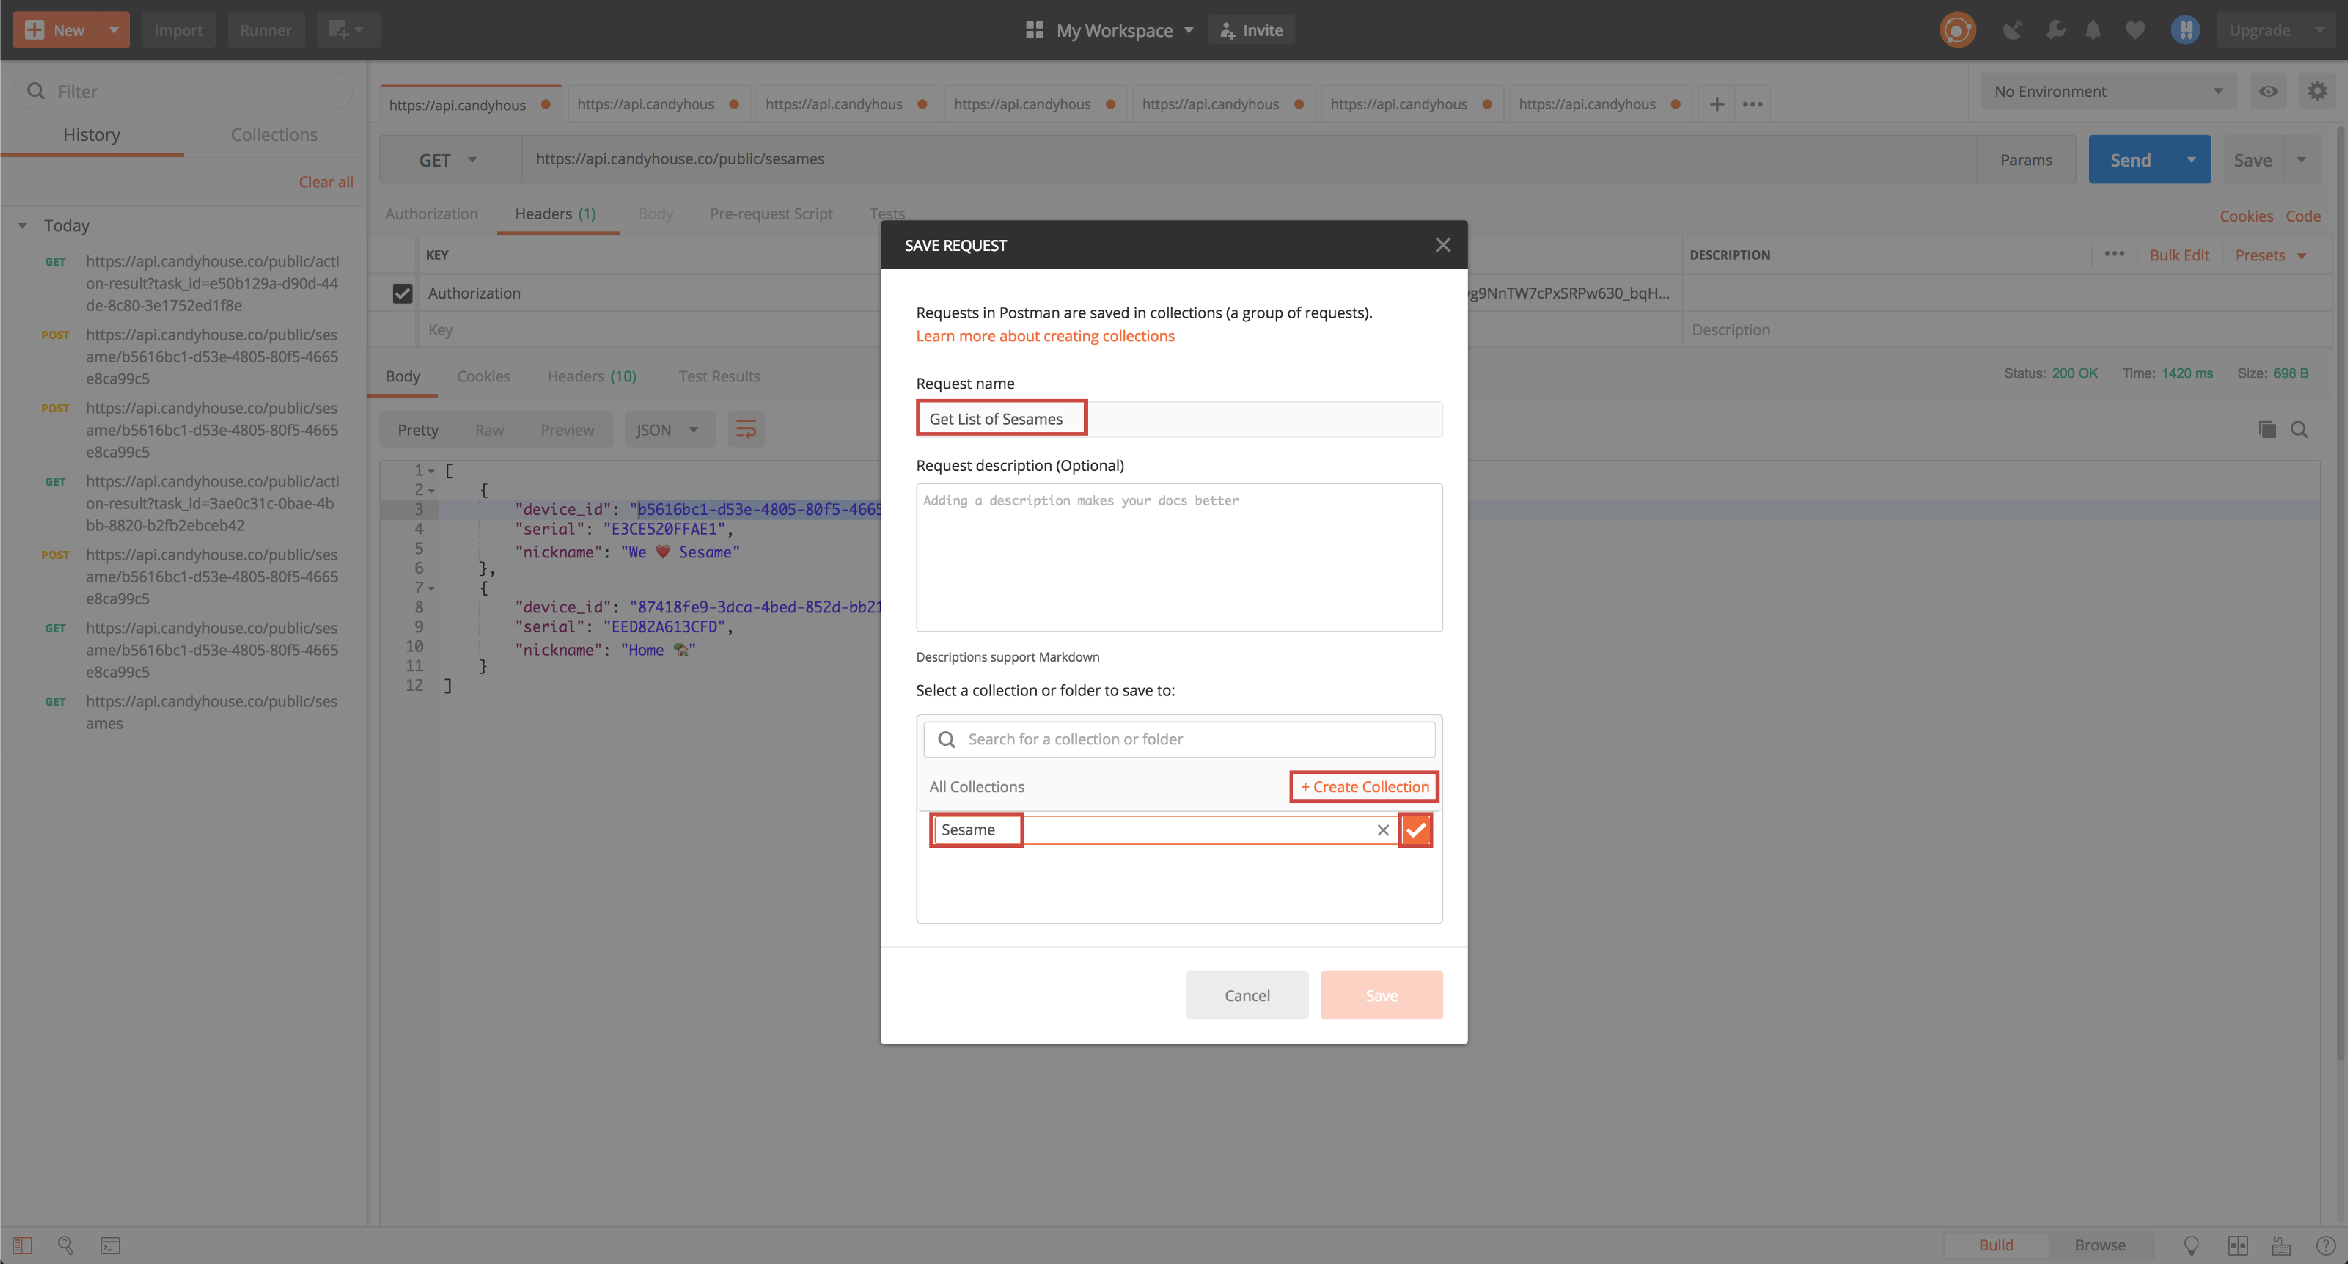
Task: Open help question mark icon
Action: click(2325, 1245)
